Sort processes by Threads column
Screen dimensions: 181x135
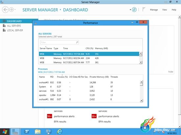[114, 77]
